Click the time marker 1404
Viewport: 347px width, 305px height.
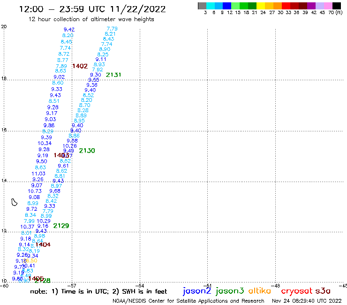(43, 244)
